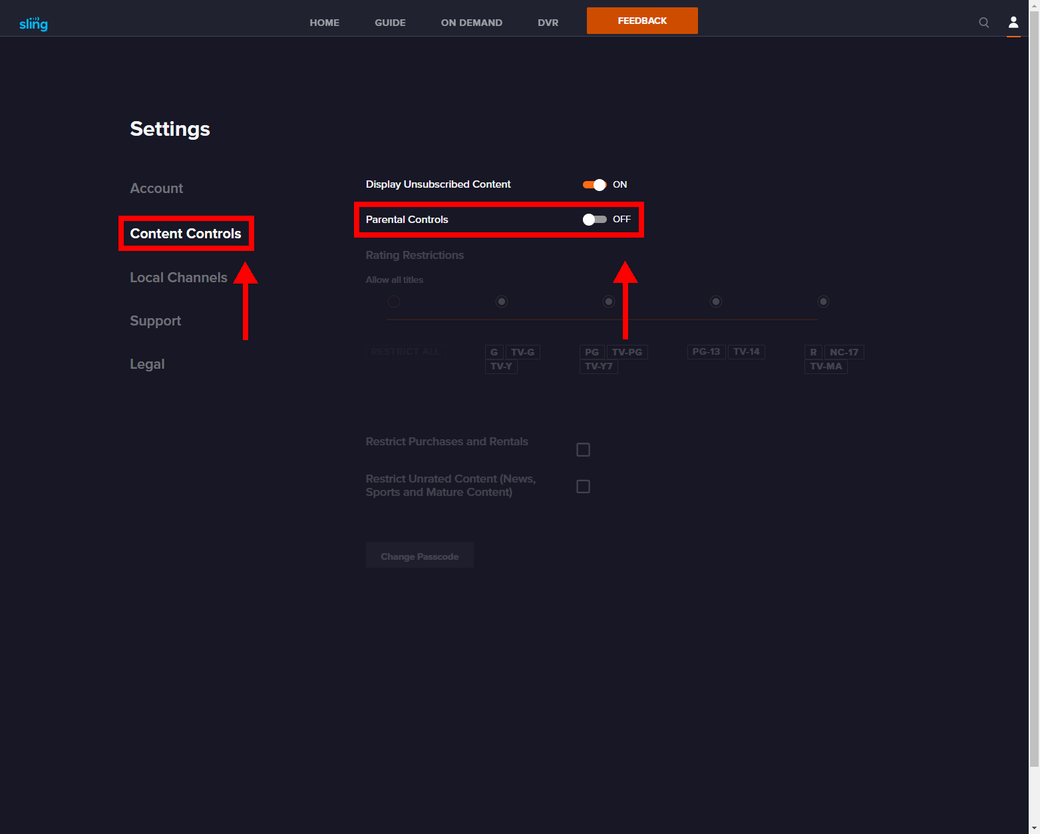1040x834 pixels.
Task: Open the DVR section
Action: click(x=548, y=22)
